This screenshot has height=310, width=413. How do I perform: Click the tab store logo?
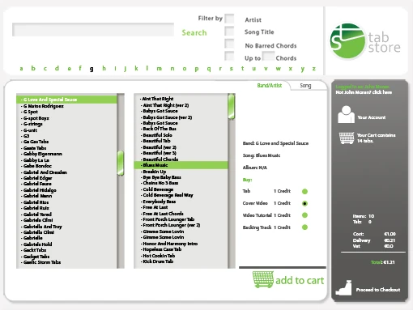365,41
